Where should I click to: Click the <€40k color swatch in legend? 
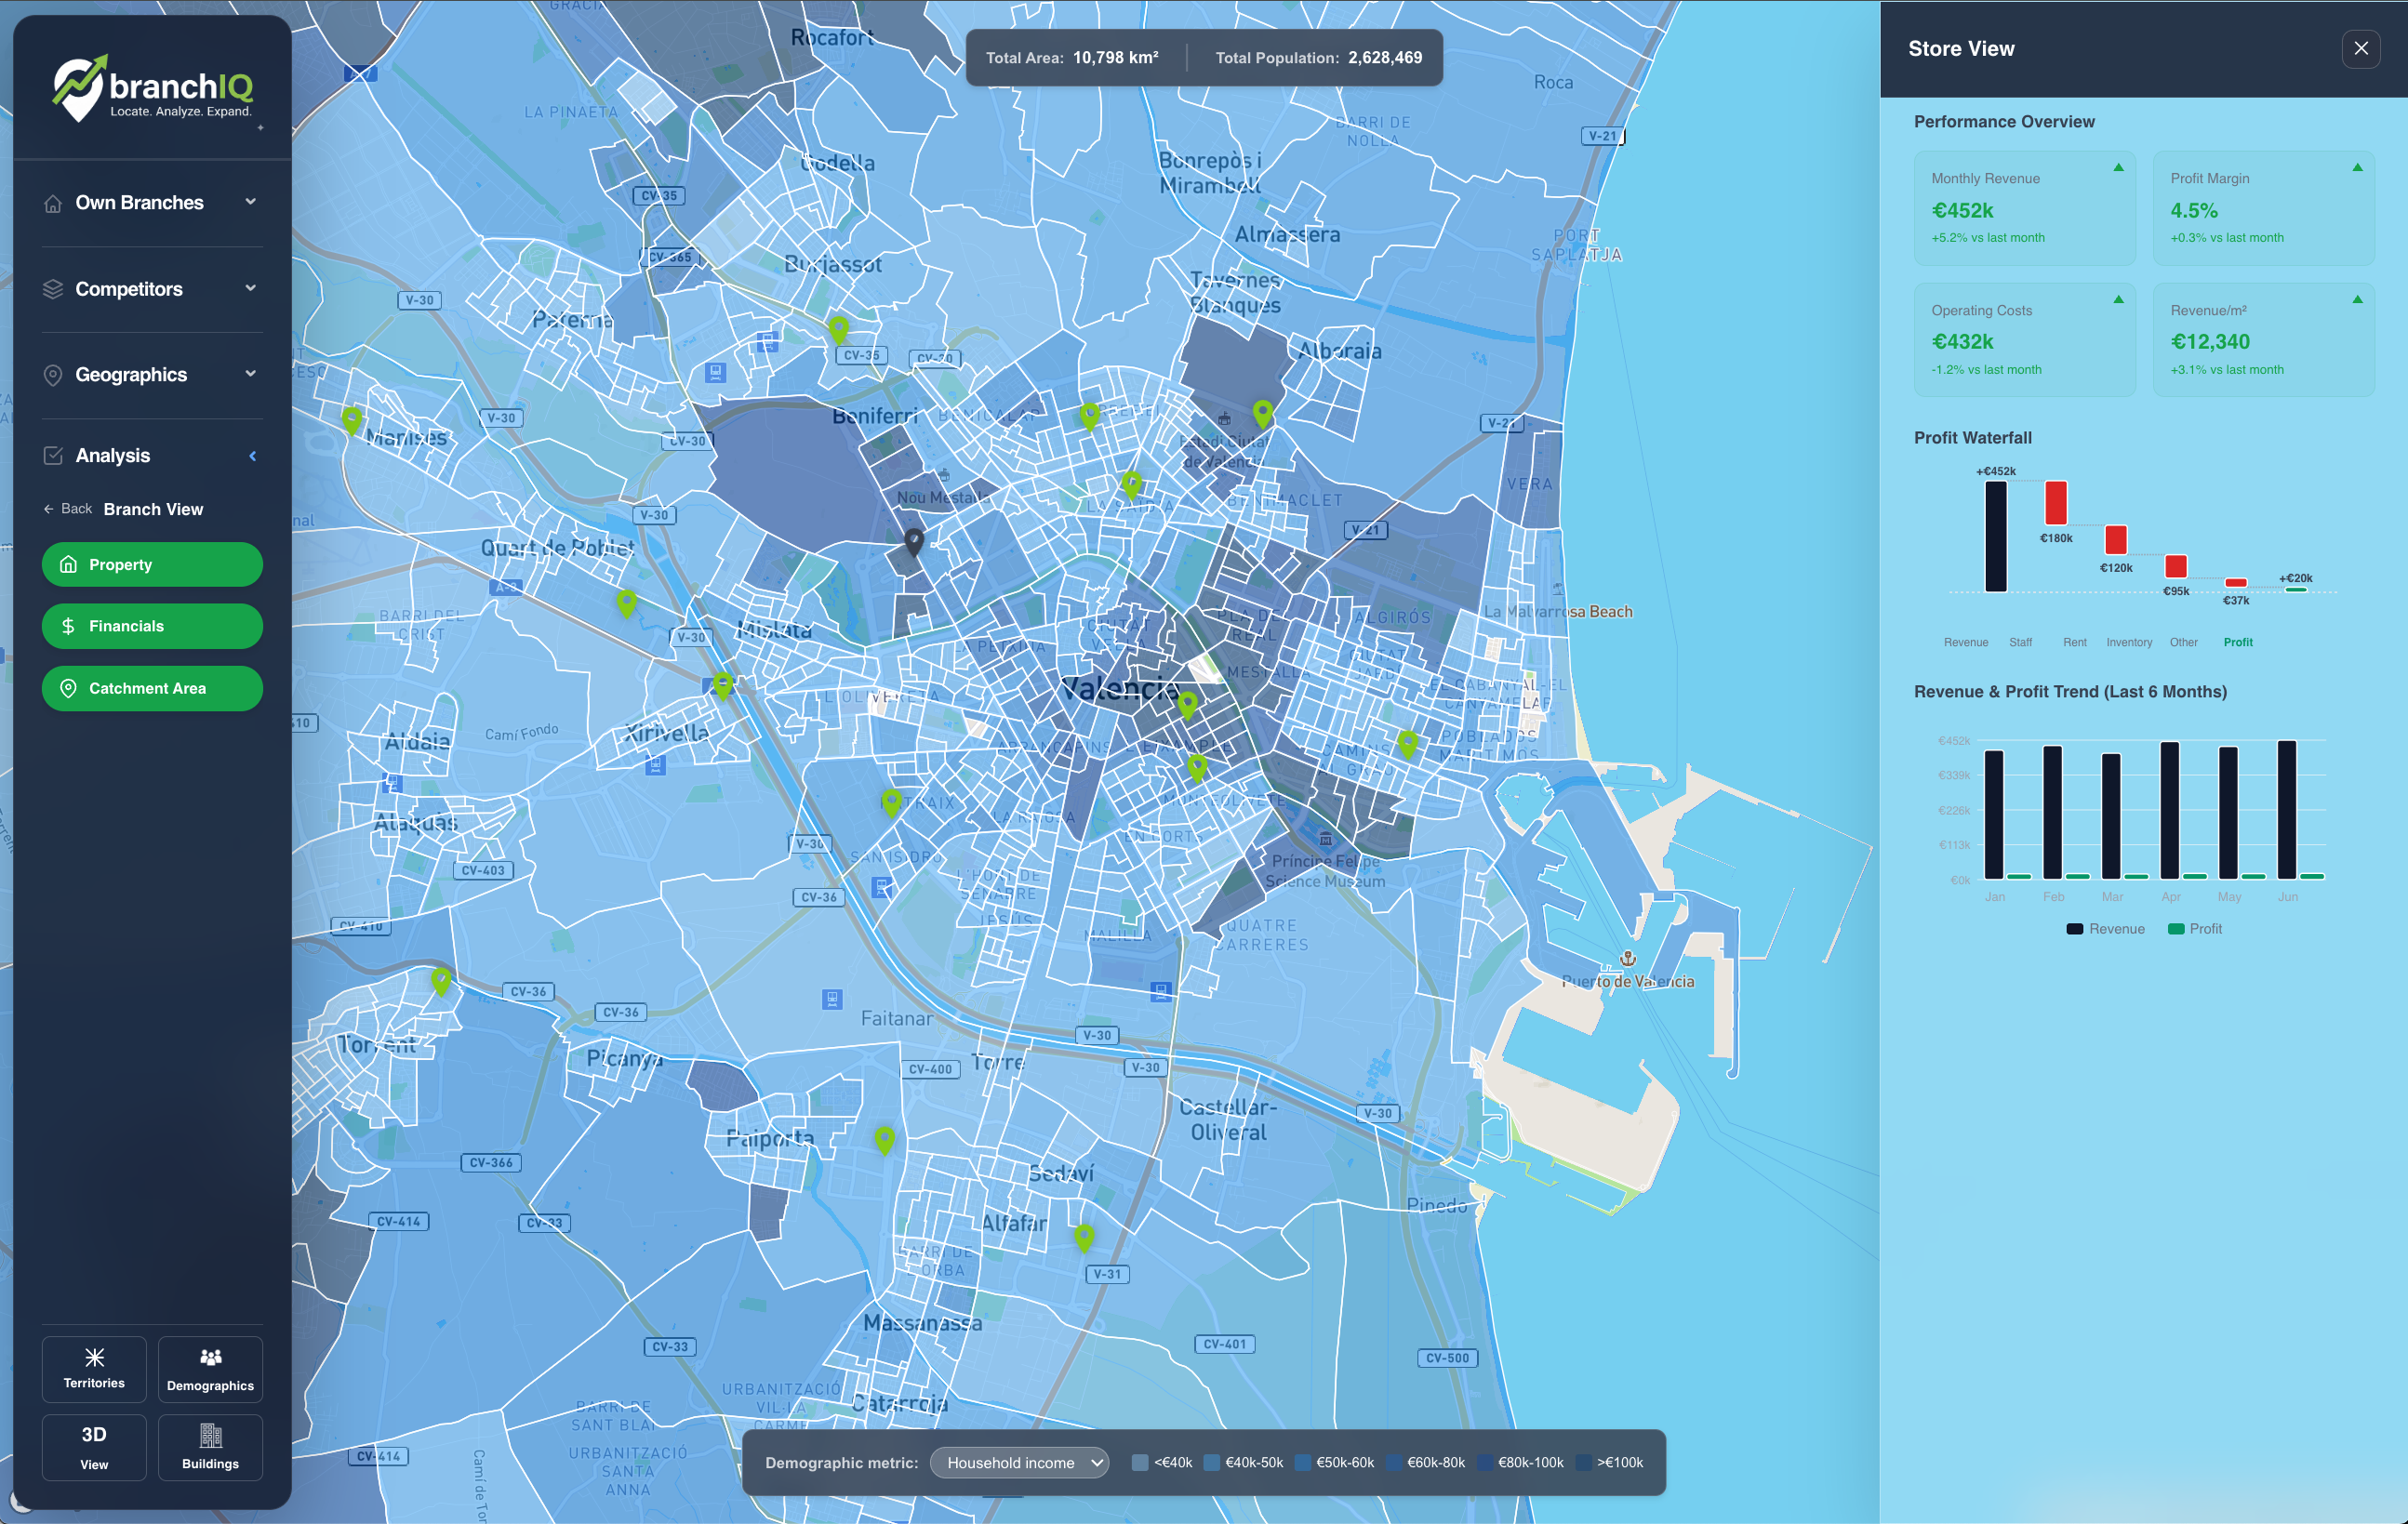tap(1139, 1462)
